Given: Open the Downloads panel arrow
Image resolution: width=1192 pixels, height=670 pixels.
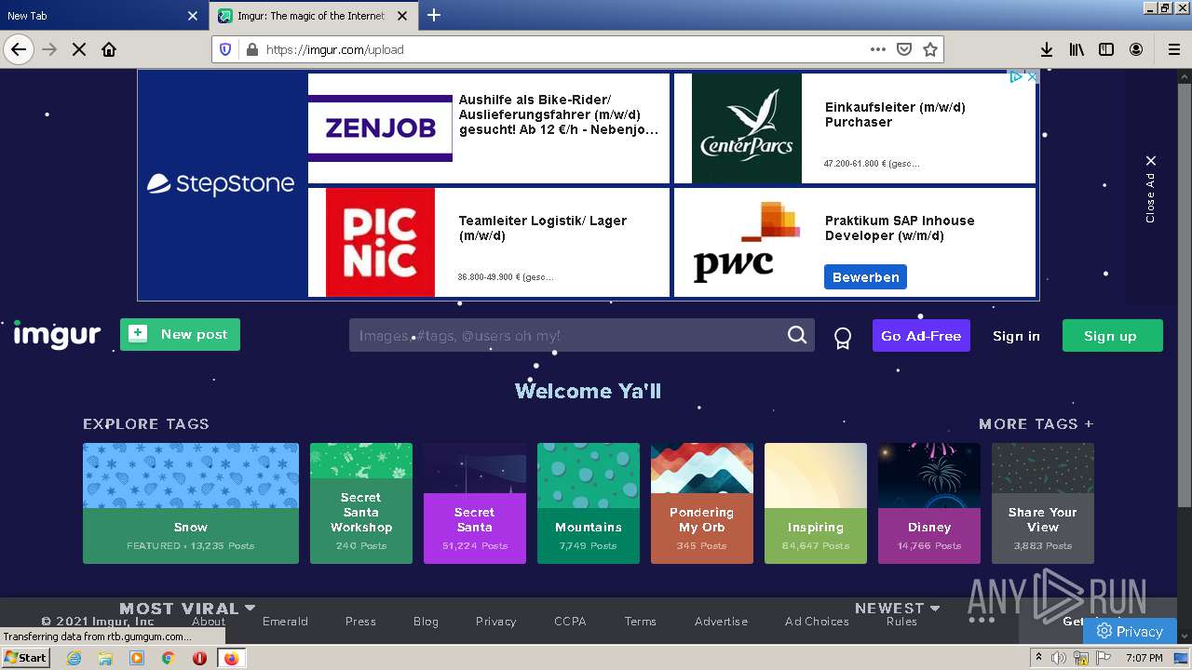Looking at the screenshot, I should tap(1047, 49).
